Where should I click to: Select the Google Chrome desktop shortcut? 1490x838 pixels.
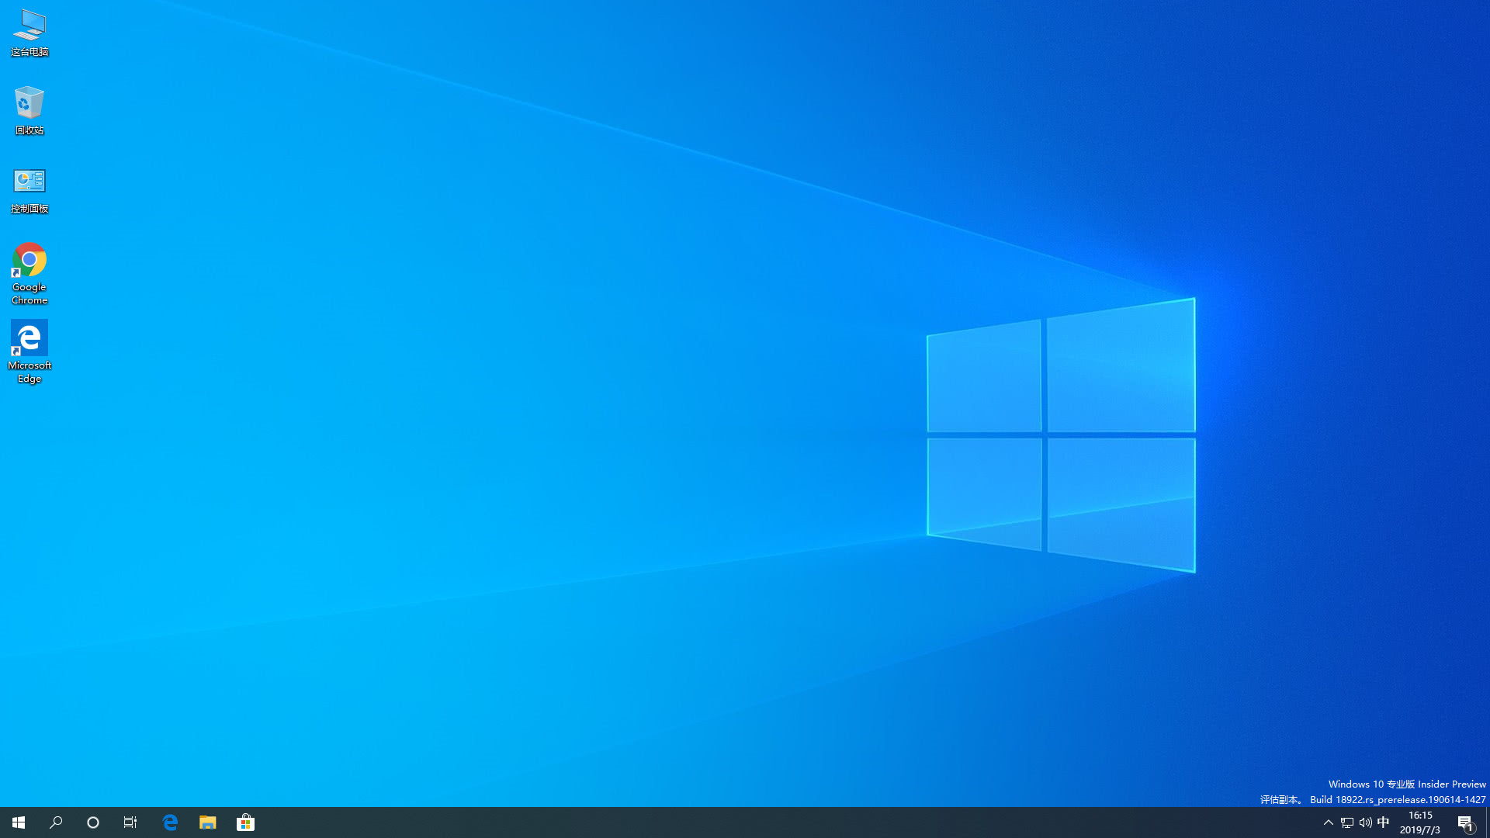29,272
